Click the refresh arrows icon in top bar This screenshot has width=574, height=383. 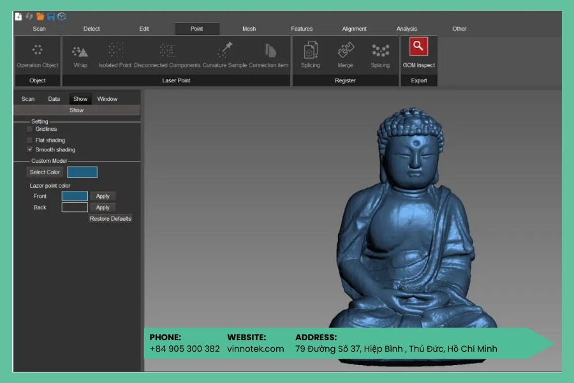point(29,16)
